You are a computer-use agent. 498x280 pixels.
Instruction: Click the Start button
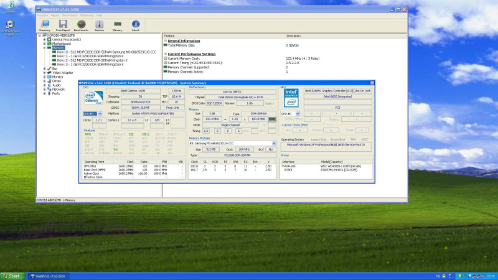pyautogui.click(x=12, y=276)
